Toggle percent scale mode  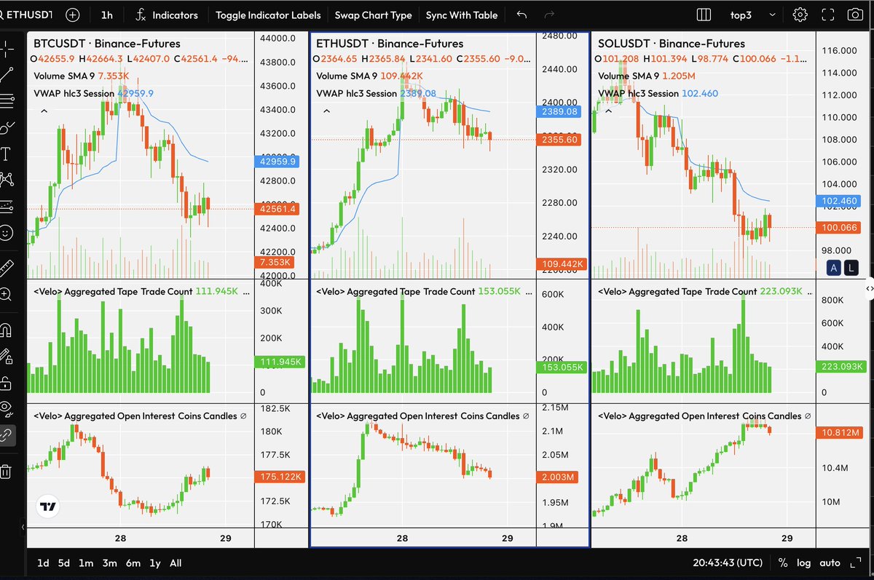(783, 563)
